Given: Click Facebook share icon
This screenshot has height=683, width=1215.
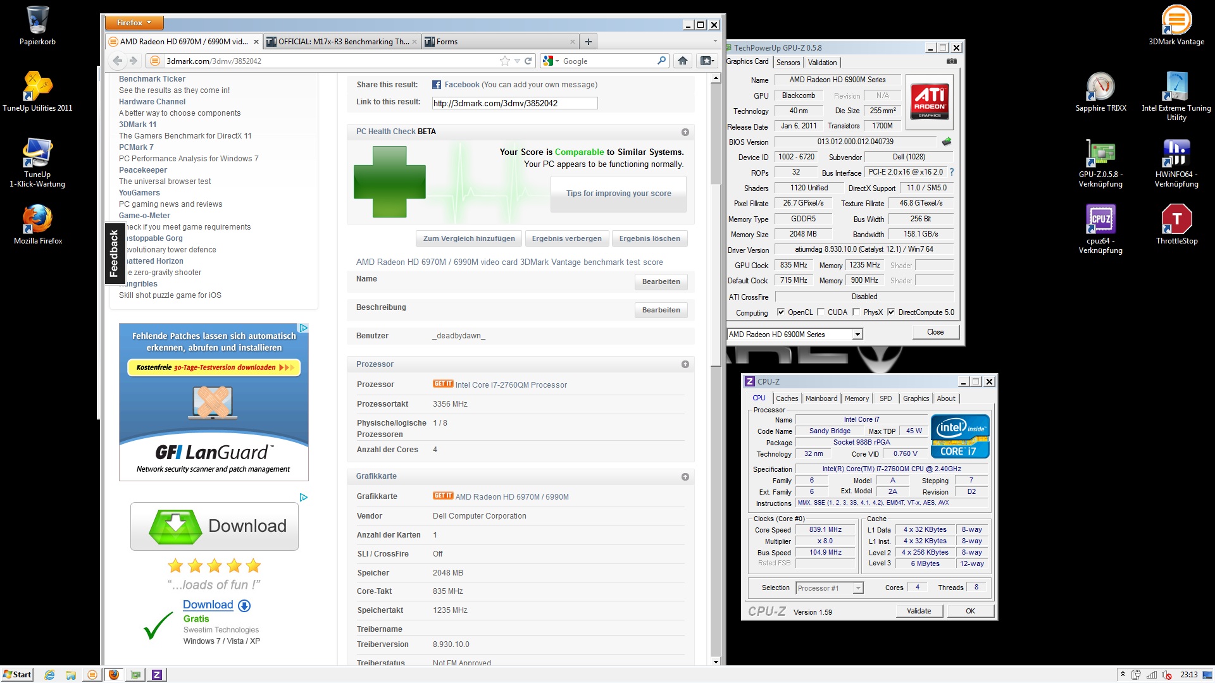Looking at the screenshot, I should click(x=437, y=85).
